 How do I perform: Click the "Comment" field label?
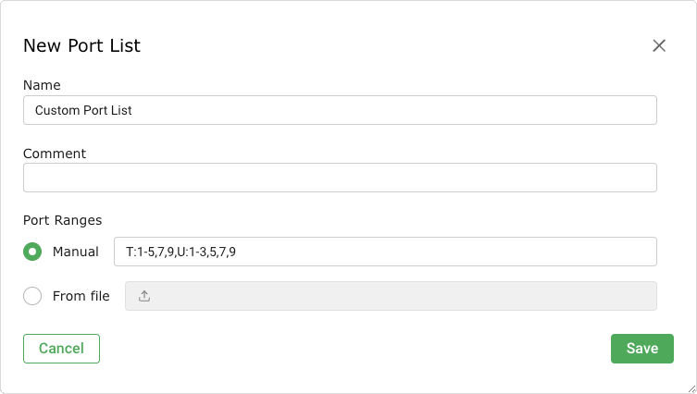pyautogui.click(x=55, y=154)
